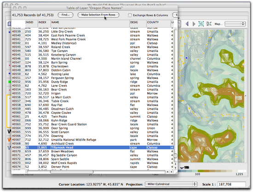Viewport: 253px width, 192px height.
Task: Click the zoom to active layer icon
Action: [209, 24]
